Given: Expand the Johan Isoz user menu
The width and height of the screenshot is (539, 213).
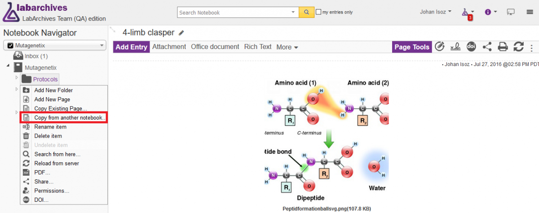Looking at the screenshot, I should (x=436, y=12).
